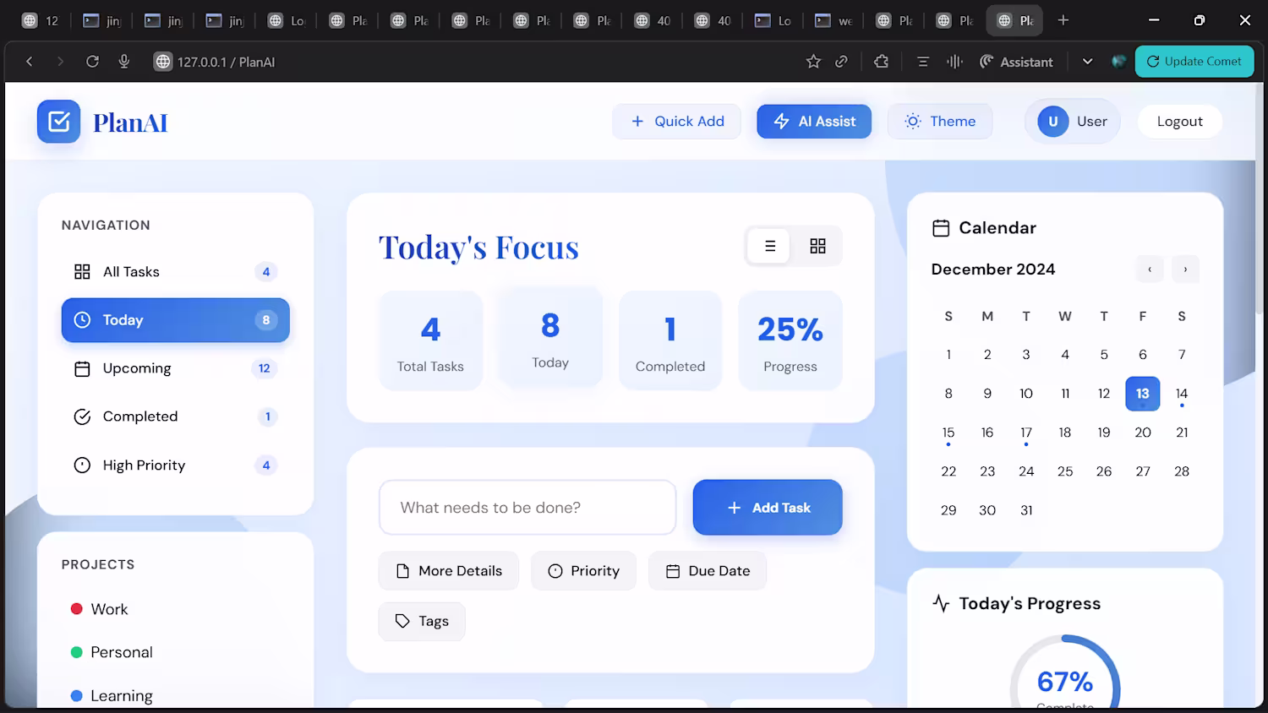
Task: Open the Comet Assistant button
Action: [1016, 62]
